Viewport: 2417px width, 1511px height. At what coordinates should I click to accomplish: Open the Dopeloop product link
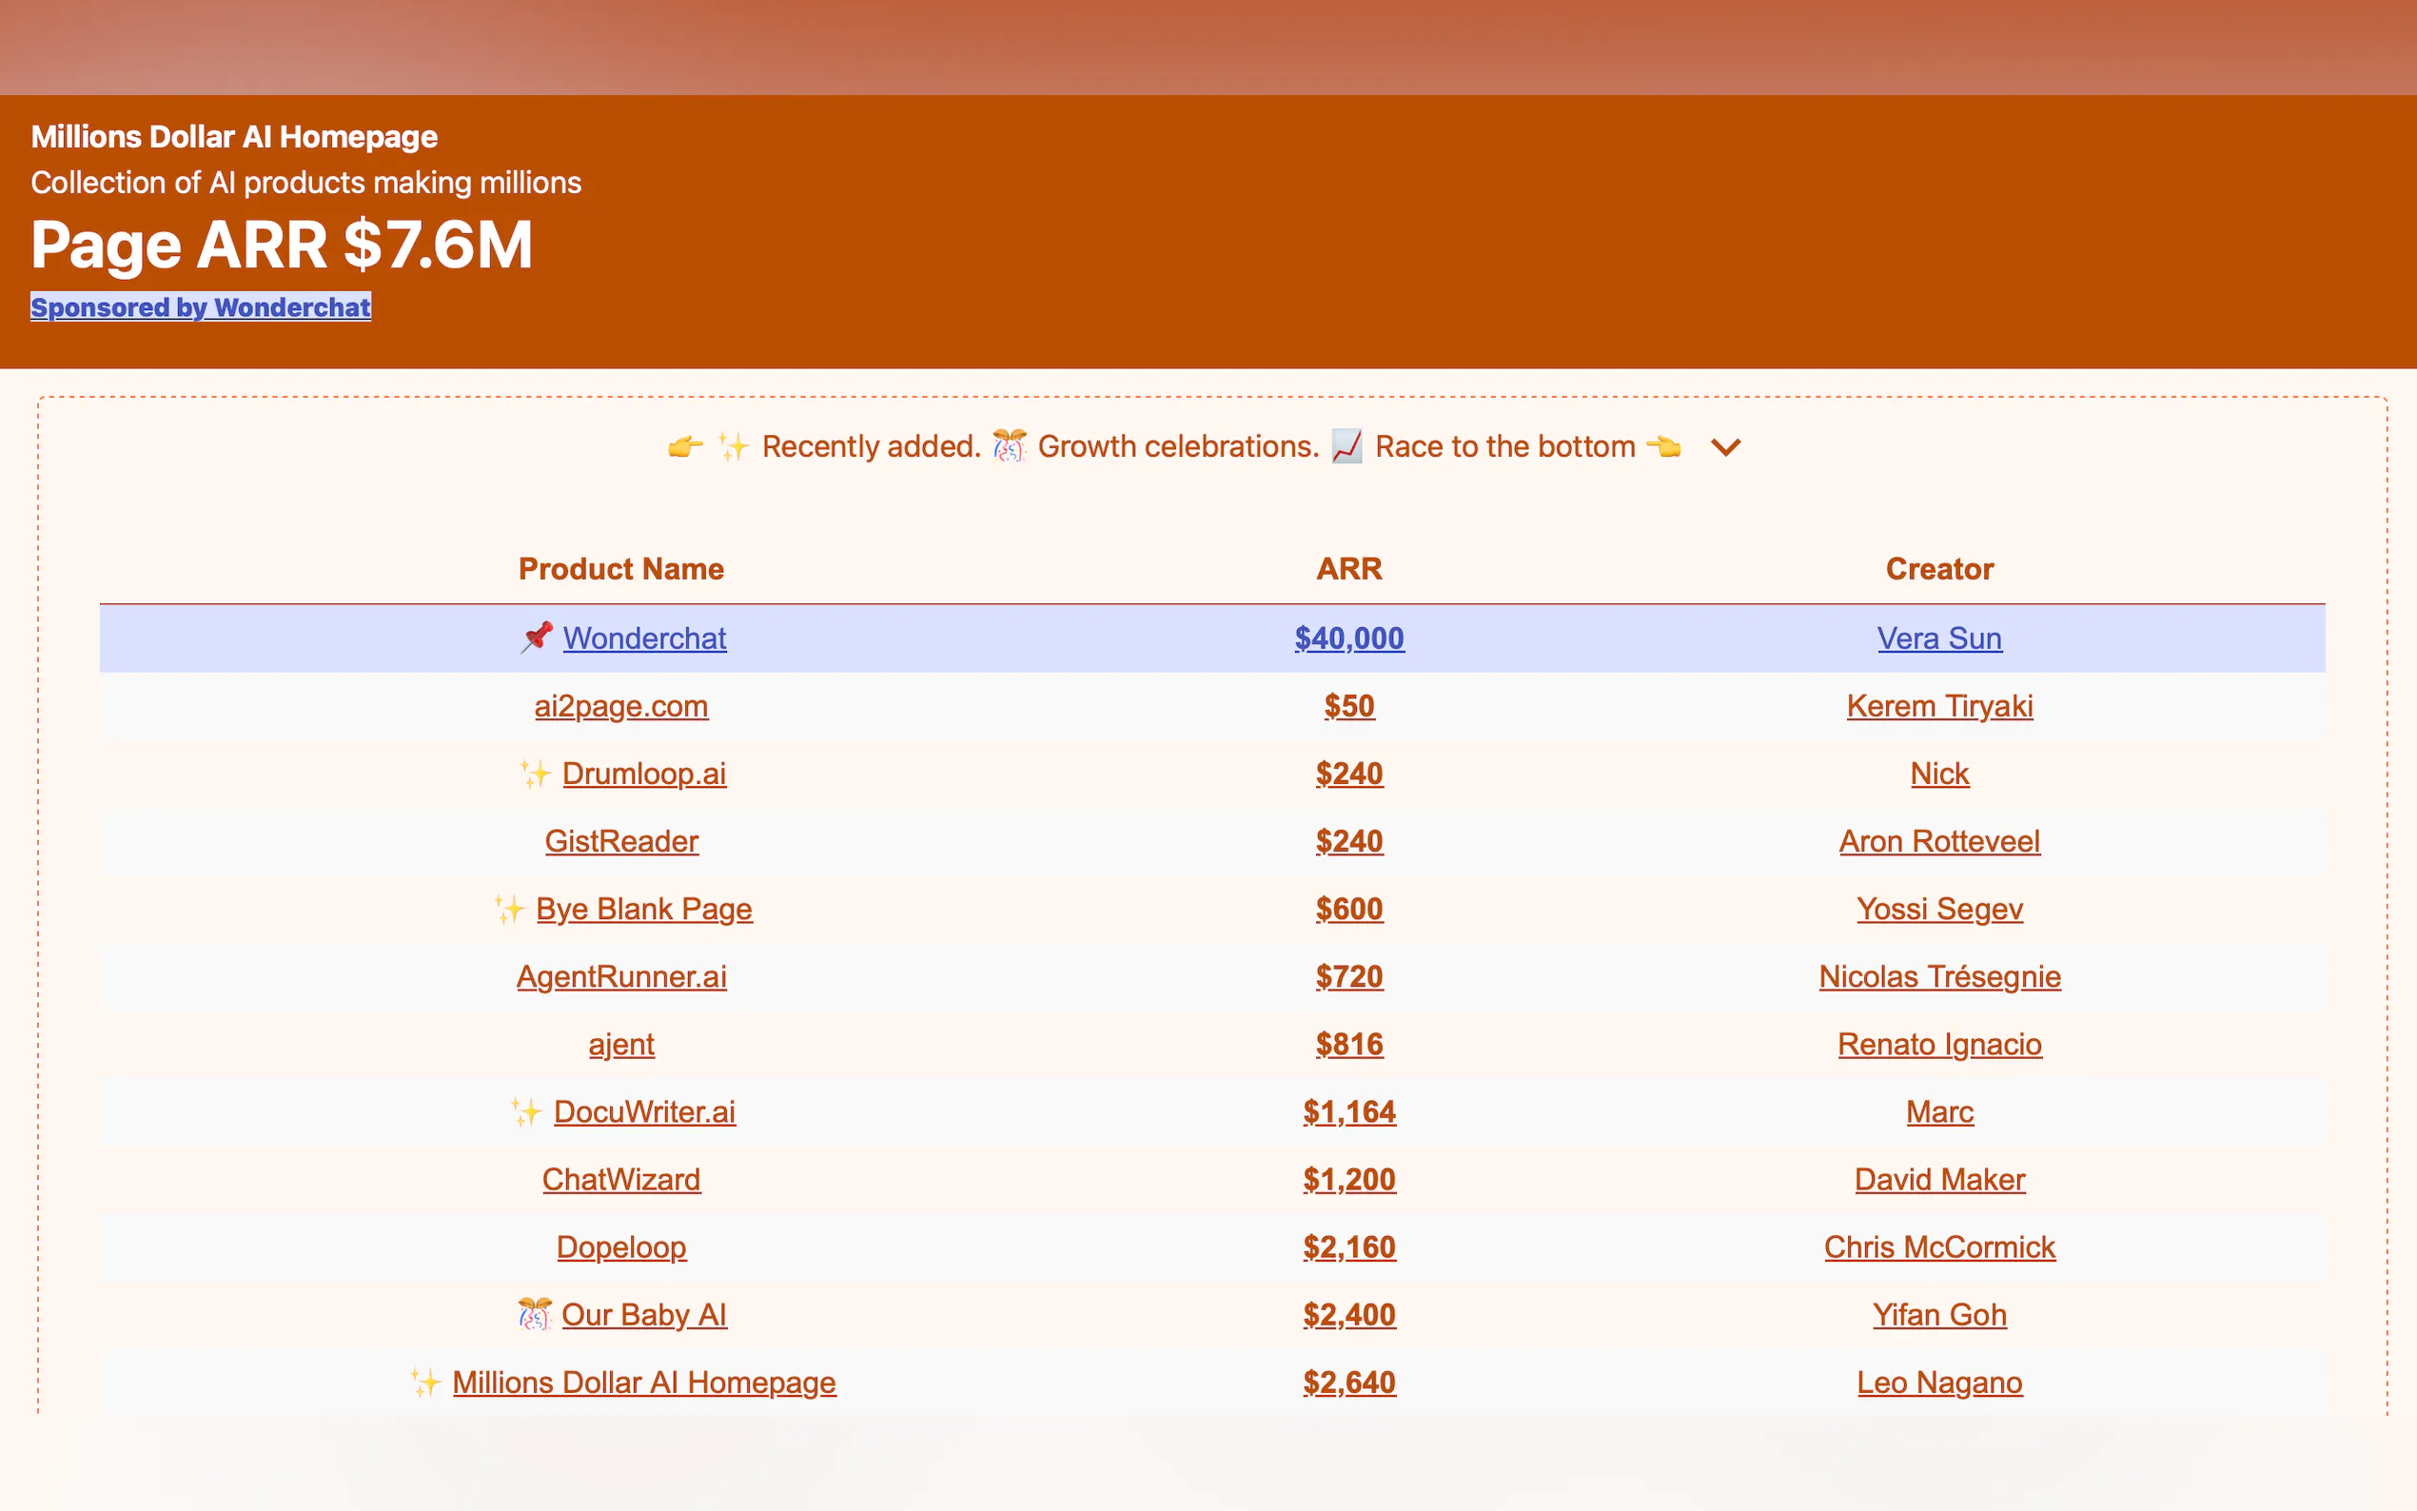[621, 1247]
